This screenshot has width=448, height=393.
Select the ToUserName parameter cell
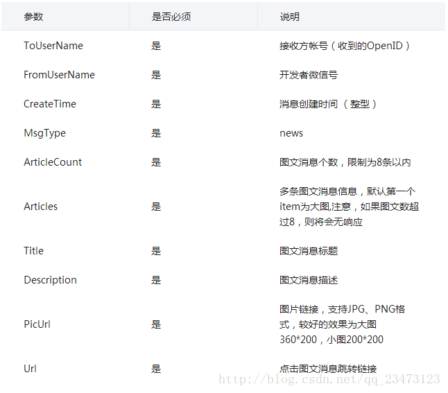pyautogui.click(x=53, y=46)
